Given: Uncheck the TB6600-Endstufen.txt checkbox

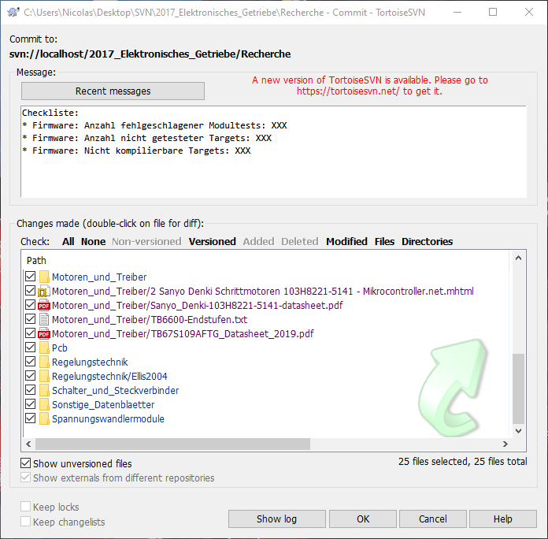Looking at the screenshot, I should 31,319.
